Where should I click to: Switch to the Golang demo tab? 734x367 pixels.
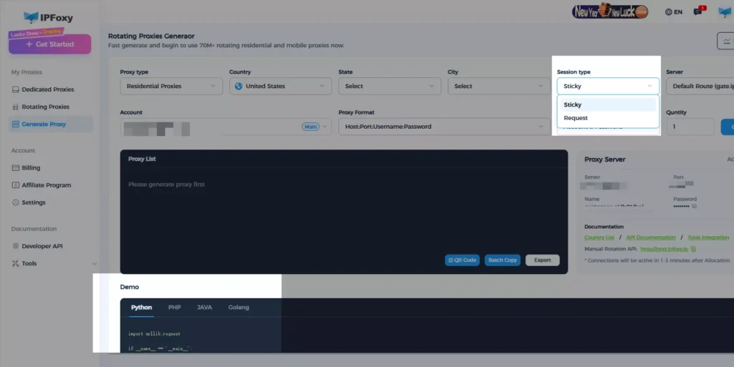239,308
